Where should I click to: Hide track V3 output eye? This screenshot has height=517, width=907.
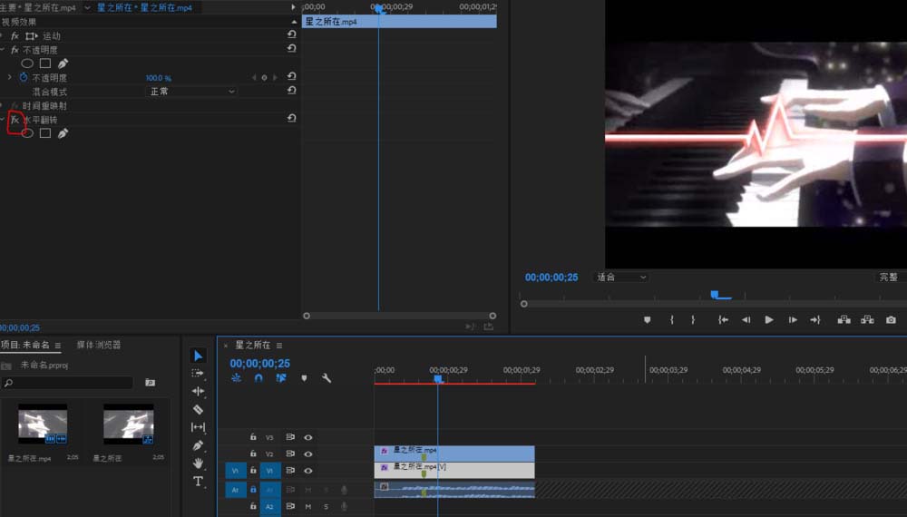pos(308,438)
